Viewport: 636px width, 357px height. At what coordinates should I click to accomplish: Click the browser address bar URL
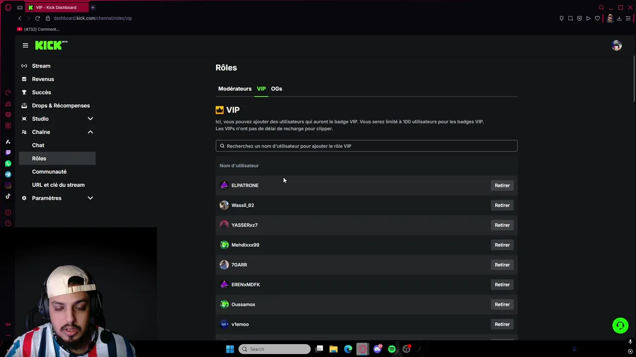92,18
